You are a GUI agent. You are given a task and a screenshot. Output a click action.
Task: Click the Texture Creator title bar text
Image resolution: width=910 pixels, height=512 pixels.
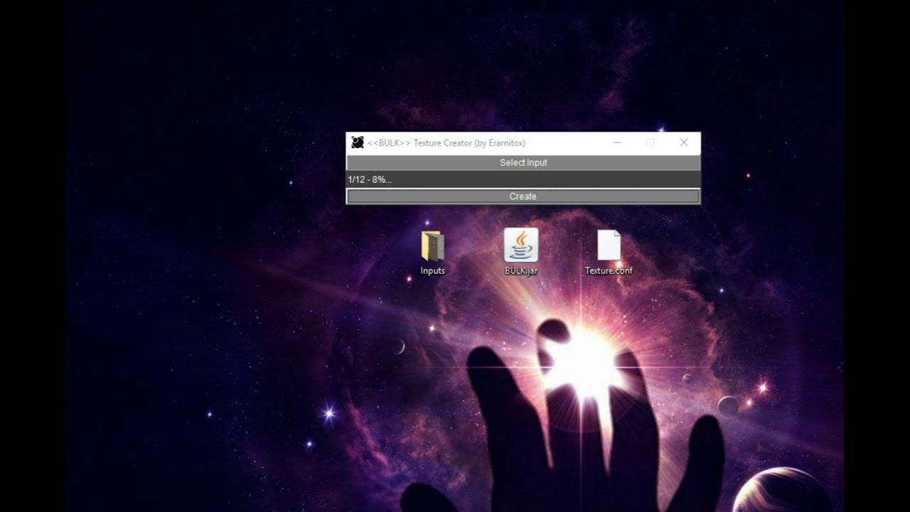pos(446,143)
